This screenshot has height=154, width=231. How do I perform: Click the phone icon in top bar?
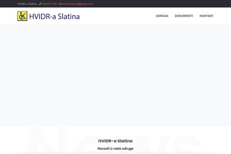(x=40, y=4)
